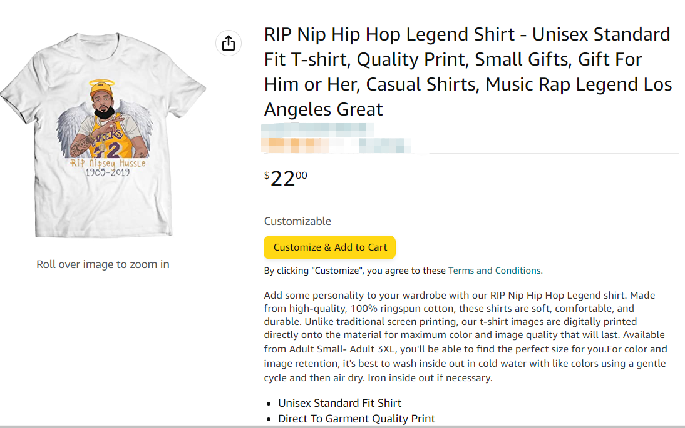Open the Terms and Conditions link
This screenshot has width=685, height=428.
[x=495, y=271]
